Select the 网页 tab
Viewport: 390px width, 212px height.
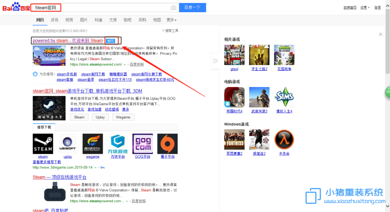[x=40, y=20]
